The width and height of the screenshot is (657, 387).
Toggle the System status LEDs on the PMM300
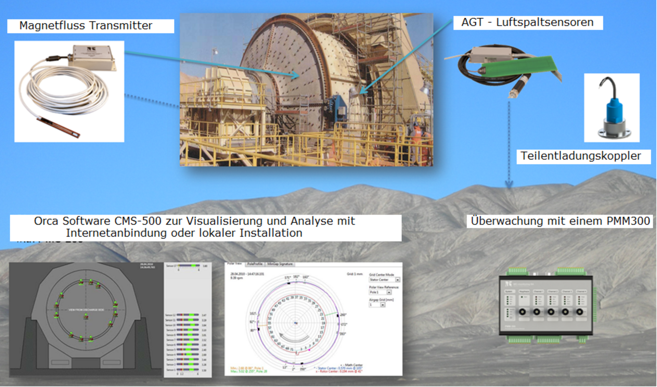point(508,300)
